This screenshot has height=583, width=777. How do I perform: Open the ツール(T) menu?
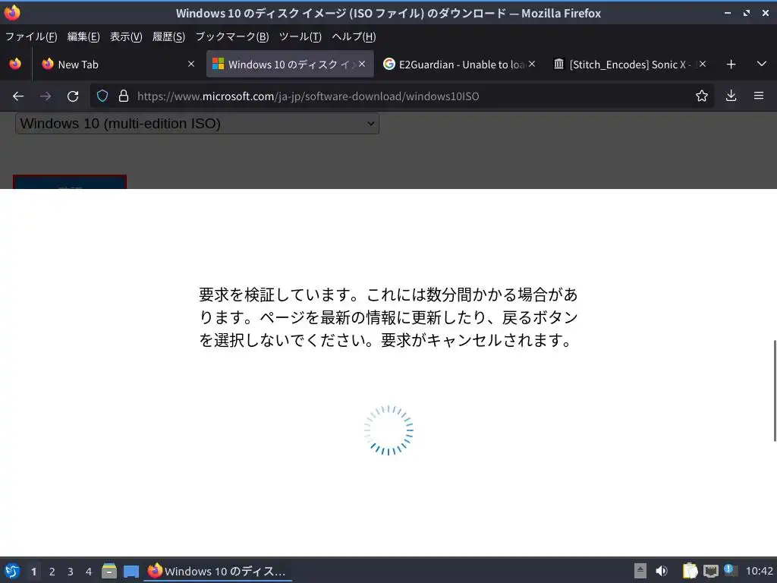pos(300,36)
